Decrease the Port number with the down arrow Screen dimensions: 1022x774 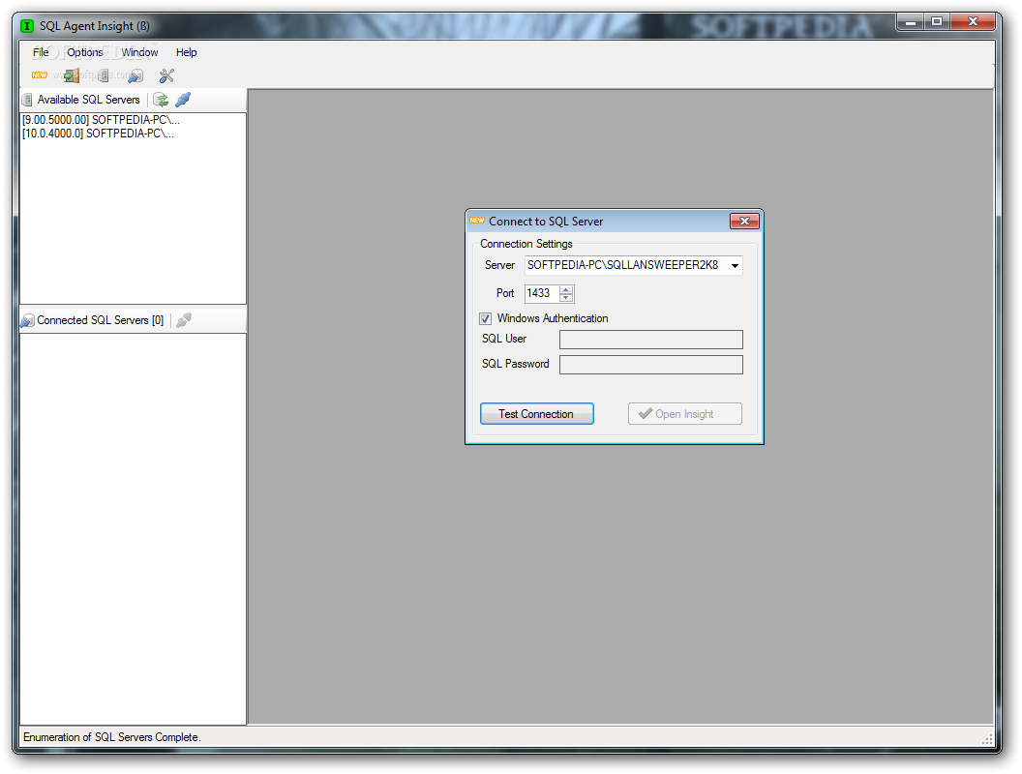click(566, 298)
